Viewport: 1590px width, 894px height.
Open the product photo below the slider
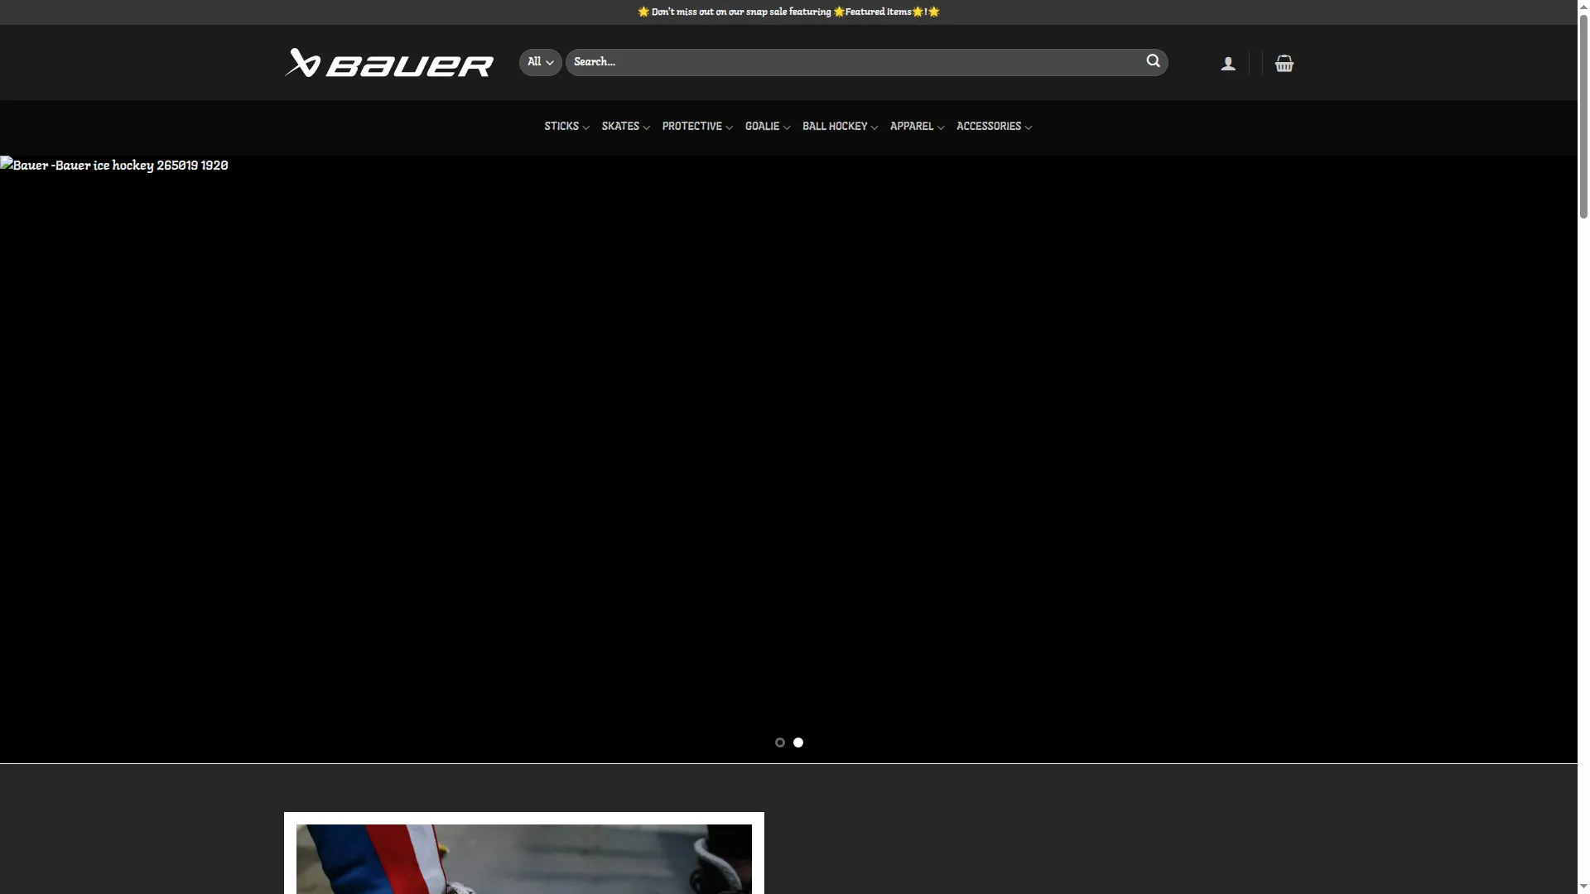[524, 858]
